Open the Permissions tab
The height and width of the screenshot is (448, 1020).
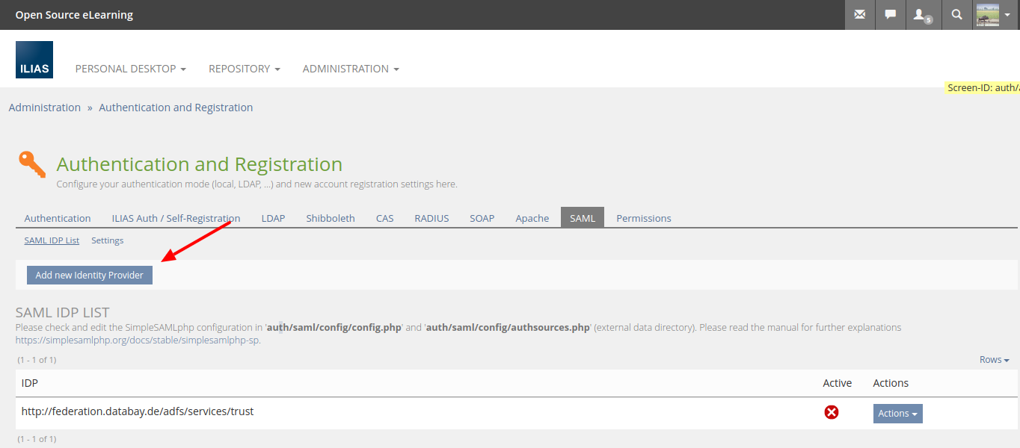point(643,218)
